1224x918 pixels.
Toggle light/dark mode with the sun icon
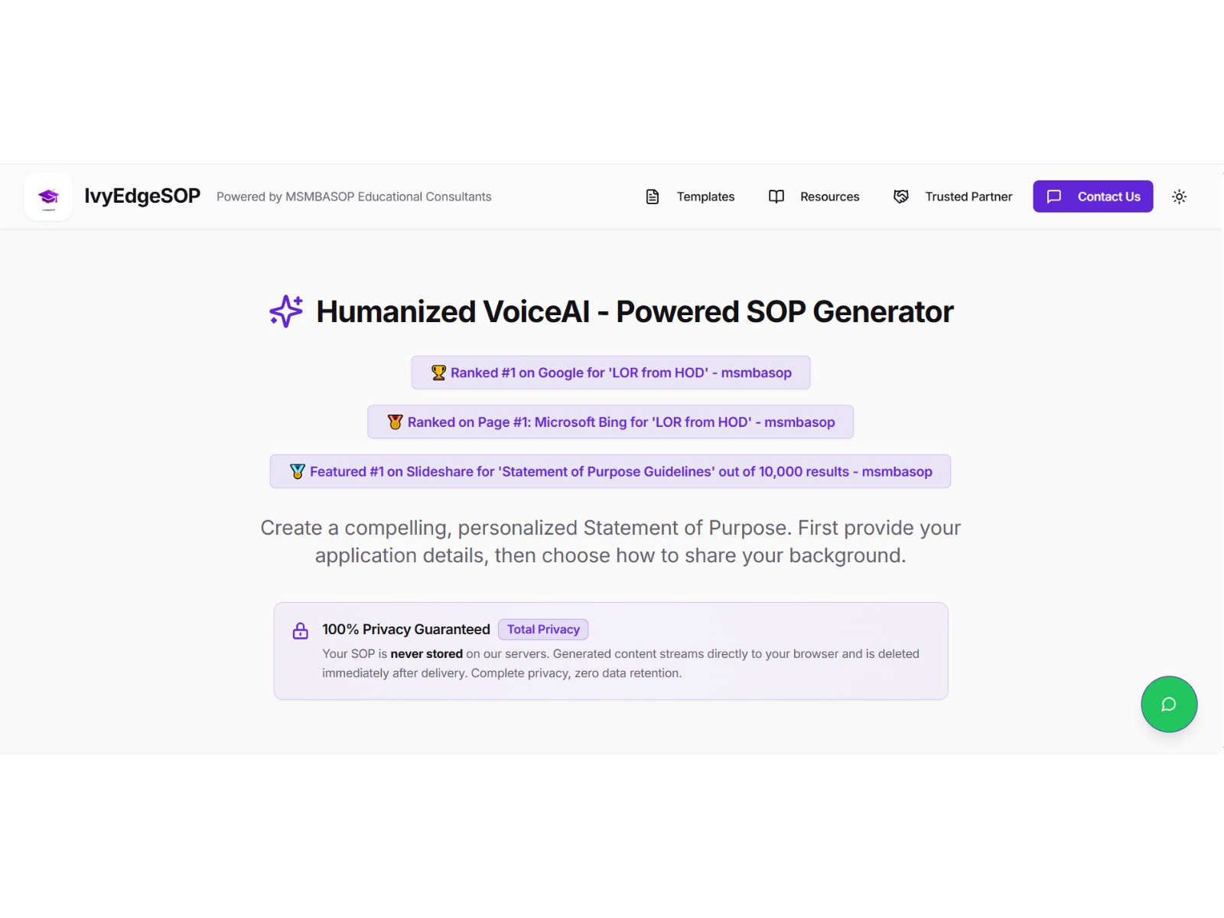(x=1179, y=197)
